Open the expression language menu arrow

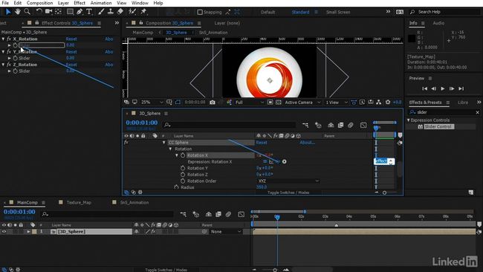(x=284, y=161)
